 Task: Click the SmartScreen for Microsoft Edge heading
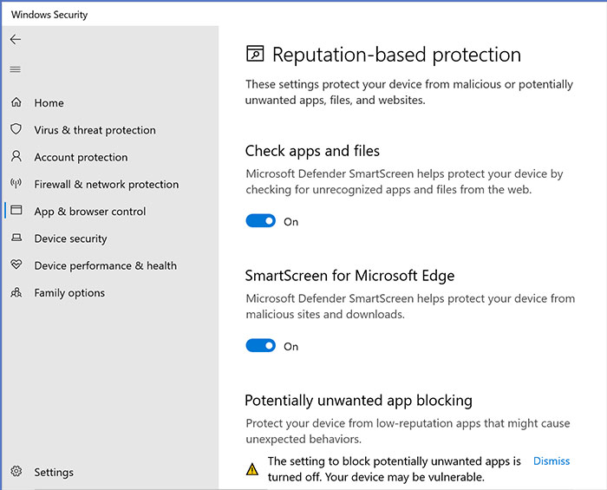coord(350,276)
